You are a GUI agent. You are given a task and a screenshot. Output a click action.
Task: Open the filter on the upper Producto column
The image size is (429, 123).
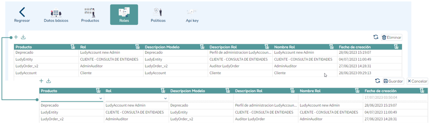tap(73, 47)
